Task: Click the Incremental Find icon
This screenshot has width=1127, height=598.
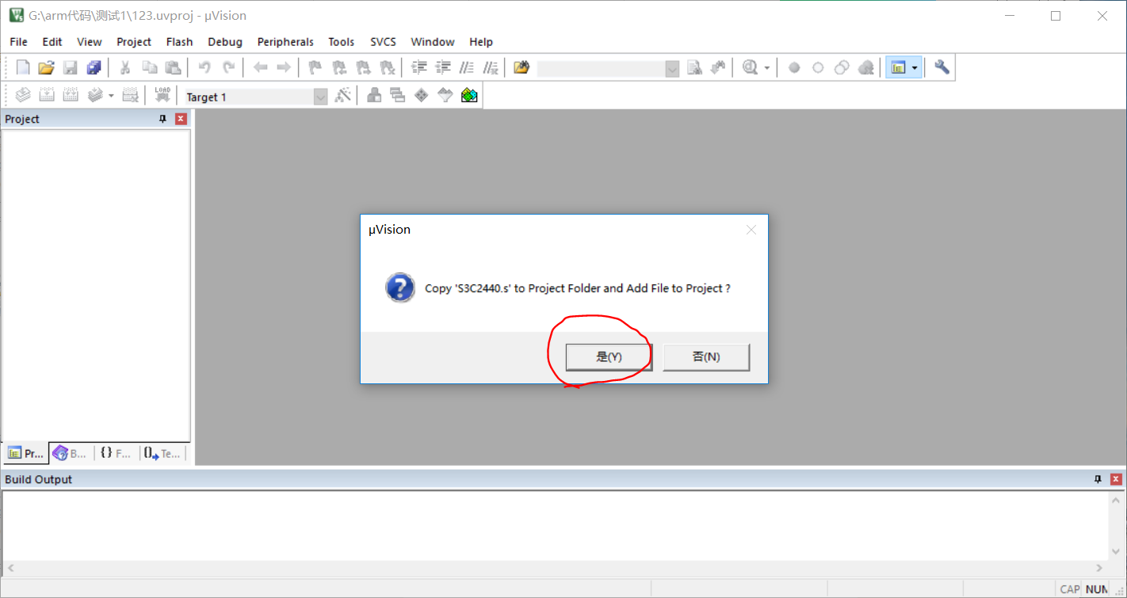Action: coord(719,67)
